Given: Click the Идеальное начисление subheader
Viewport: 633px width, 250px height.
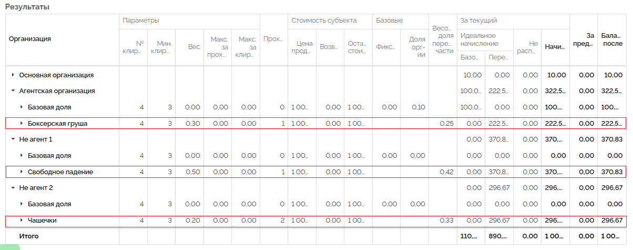Looking at the screenshot, I should [479, 39].
